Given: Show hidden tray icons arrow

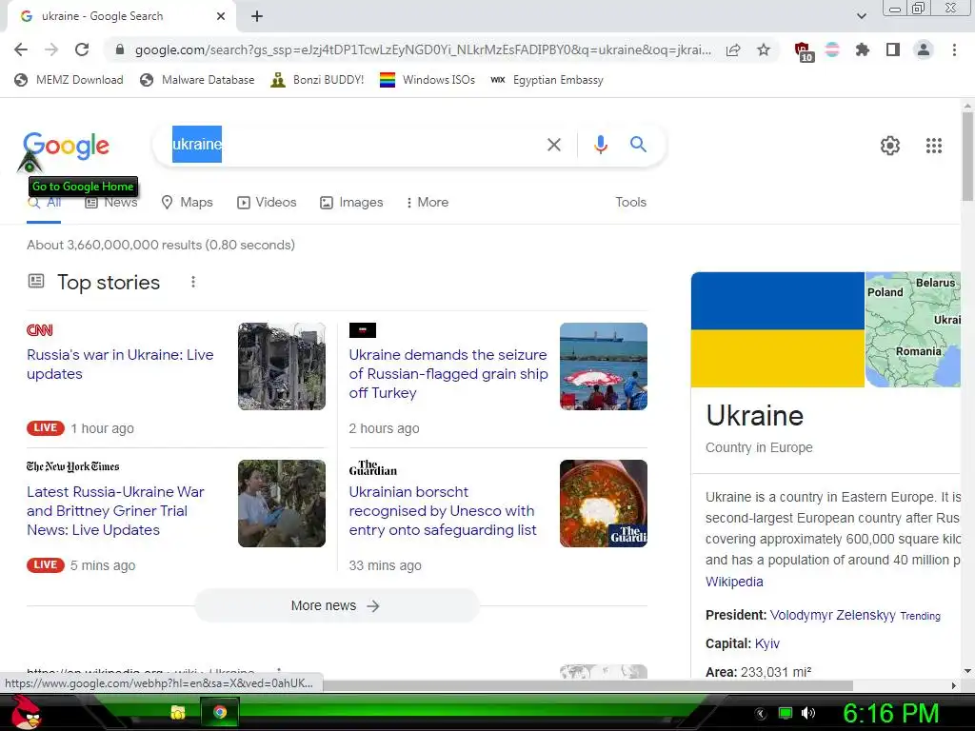Looking at the screenshot, I should click(x=761, y=714).
